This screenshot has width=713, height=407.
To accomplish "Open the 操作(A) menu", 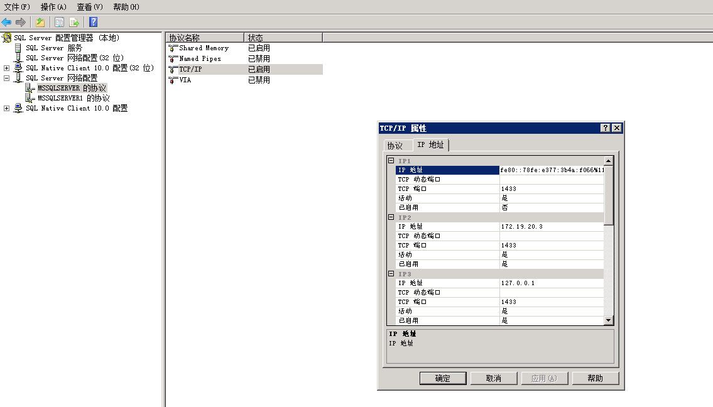I will (x=53, y=7).
